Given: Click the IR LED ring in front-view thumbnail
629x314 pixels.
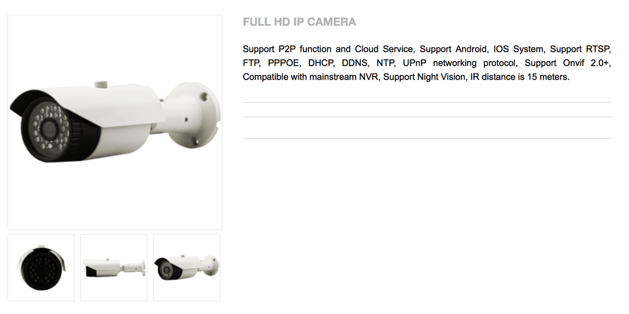Looking at the screenshot, I should 41,270.
